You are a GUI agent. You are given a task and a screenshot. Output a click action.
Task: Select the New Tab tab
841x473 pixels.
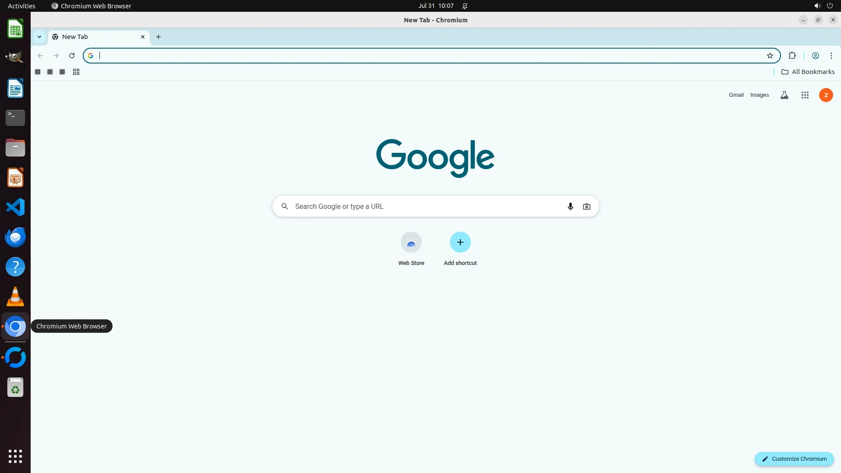[x=94, y=37]
